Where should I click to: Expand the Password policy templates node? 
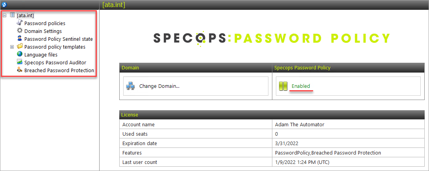(12, 47)
